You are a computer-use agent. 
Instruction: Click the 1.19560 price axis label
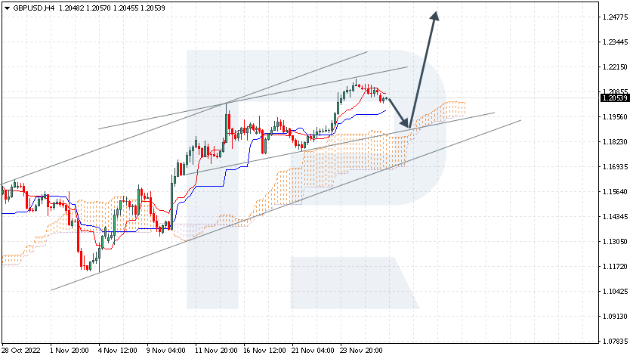[615, 117]
